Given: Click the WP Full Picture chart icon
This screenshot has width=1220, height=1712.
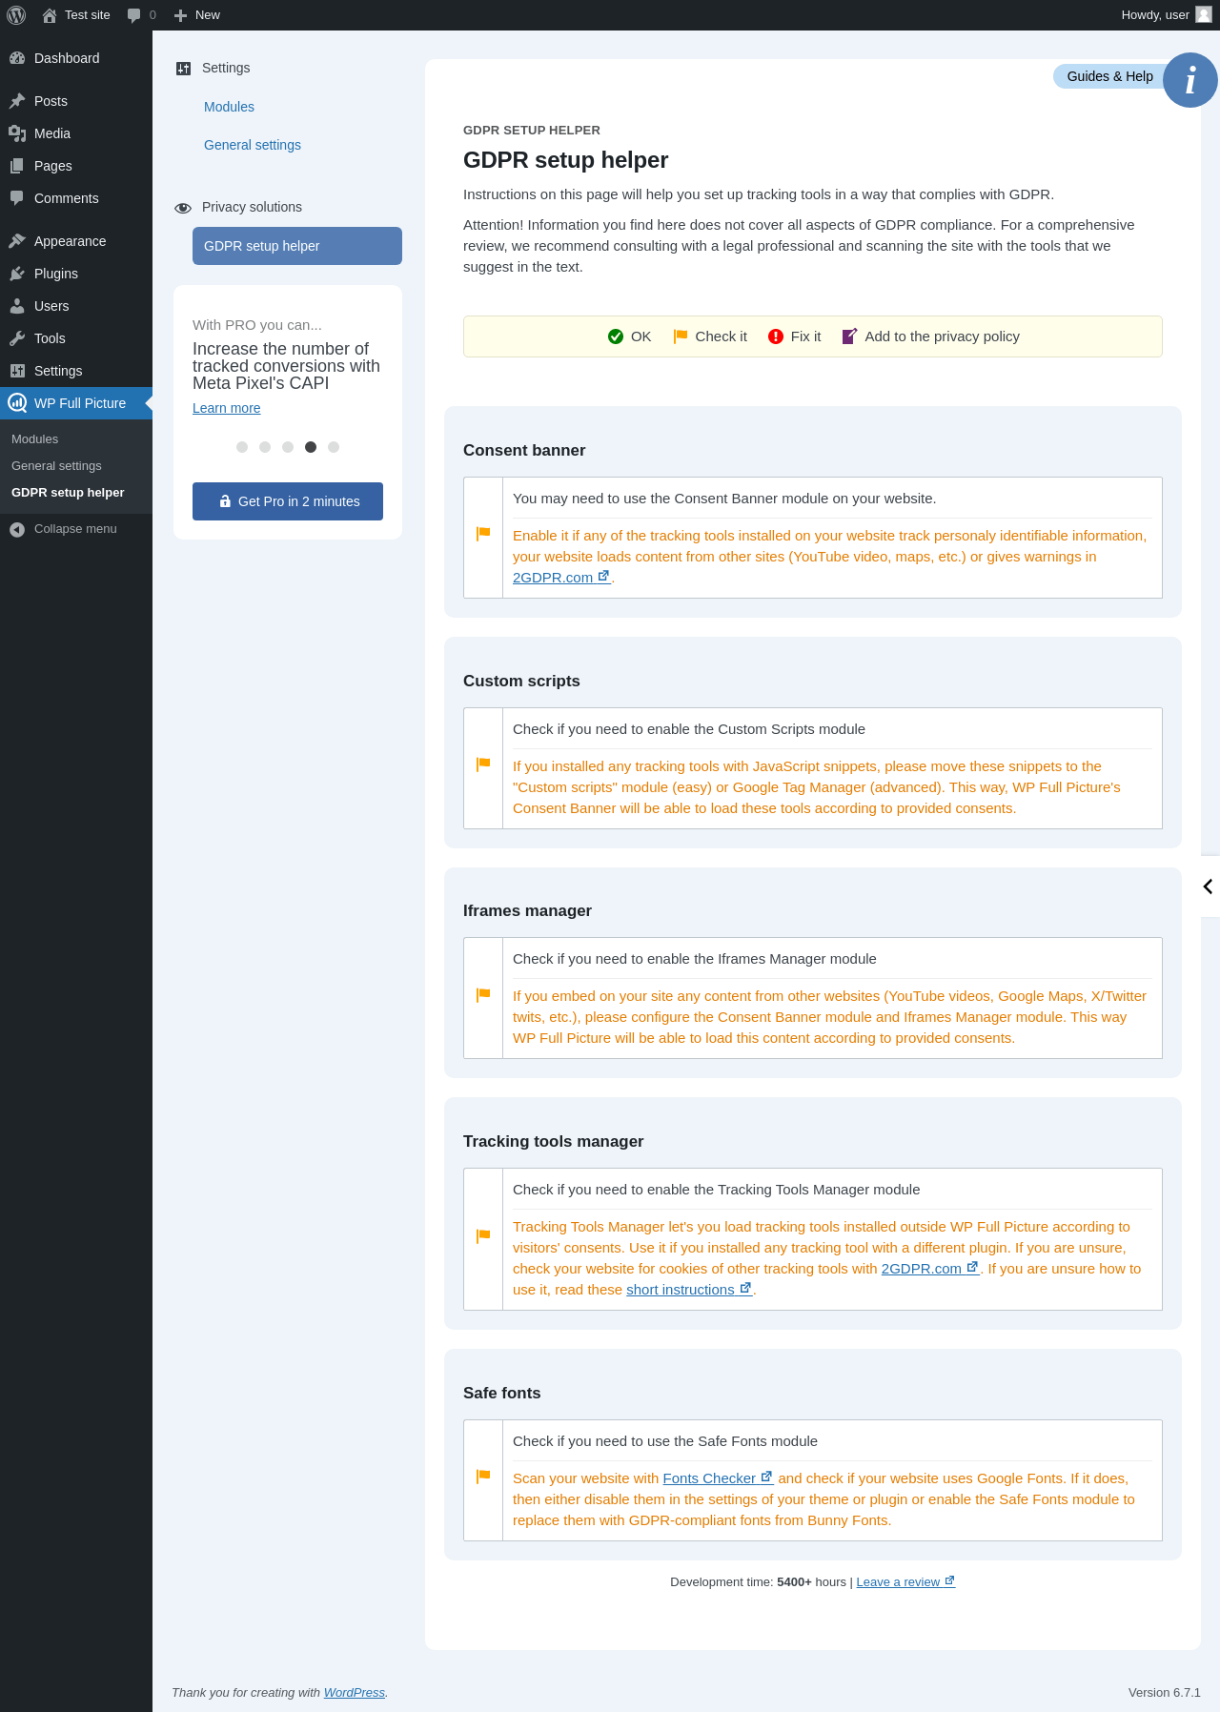Looking at the screenshot, I should 17,403.
